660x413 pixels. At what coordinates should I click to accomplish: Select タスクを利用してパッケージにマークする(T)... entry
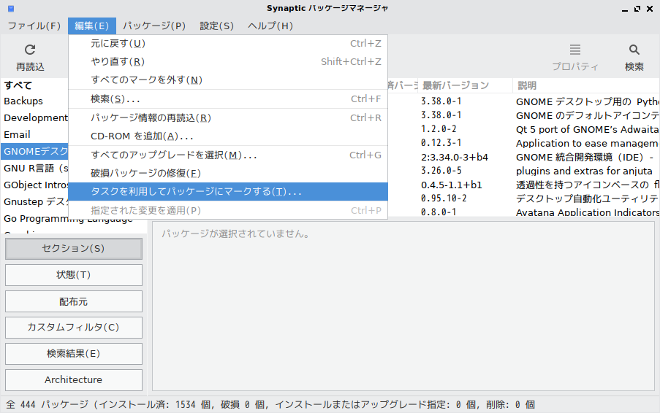[x=228, y=192]
